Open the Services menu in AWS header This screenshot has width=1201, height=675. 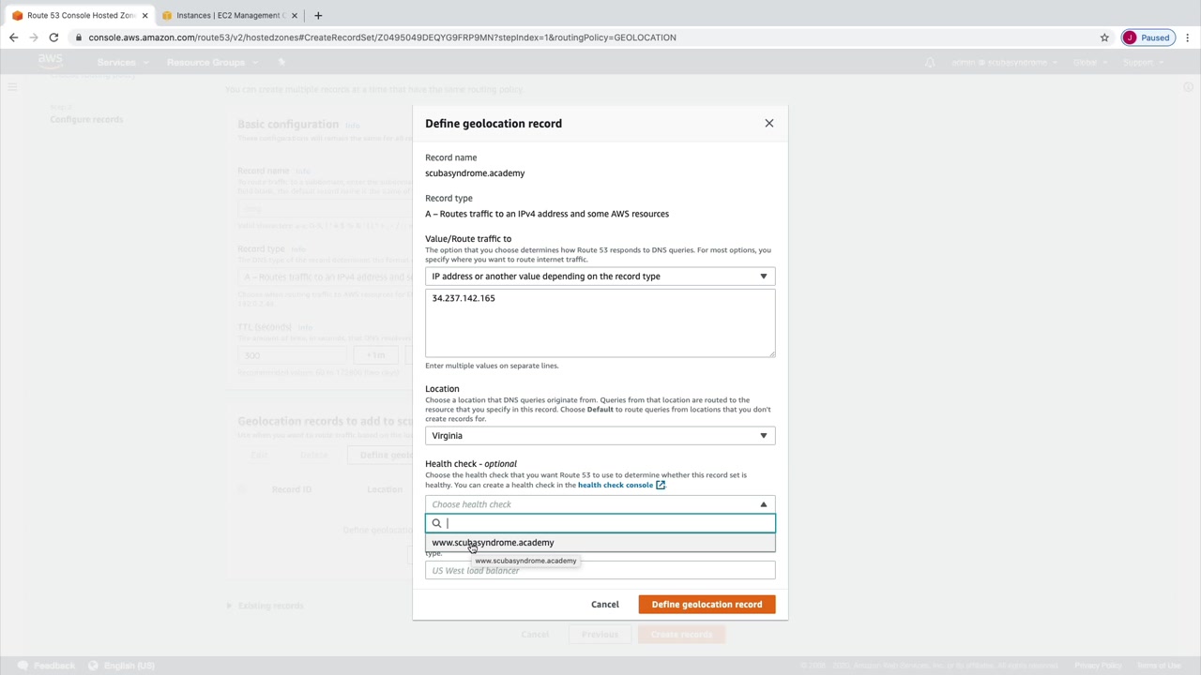click(x=121, y=62)
